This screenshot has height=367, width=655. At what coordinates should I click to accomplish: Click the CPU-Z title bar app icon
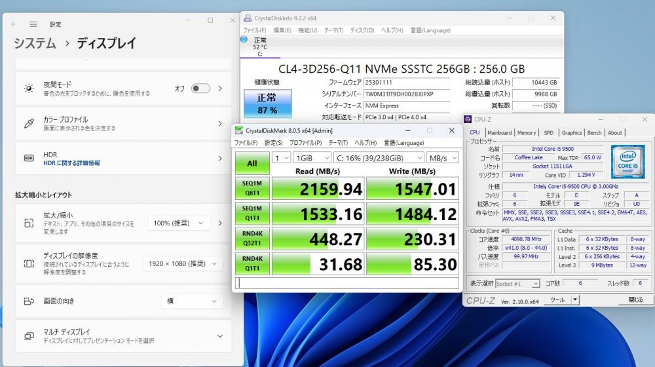click(468, 119)
